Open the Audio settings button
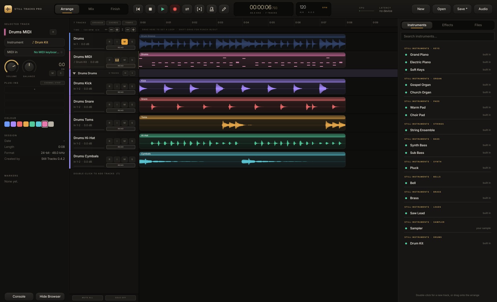 483,9
